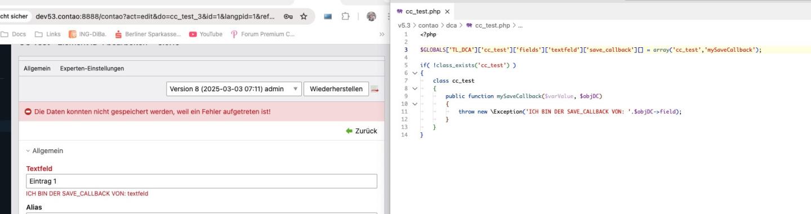Collapse code fold at line 8
The height and width of the screenshot is (214, 811).
[415, 88]
